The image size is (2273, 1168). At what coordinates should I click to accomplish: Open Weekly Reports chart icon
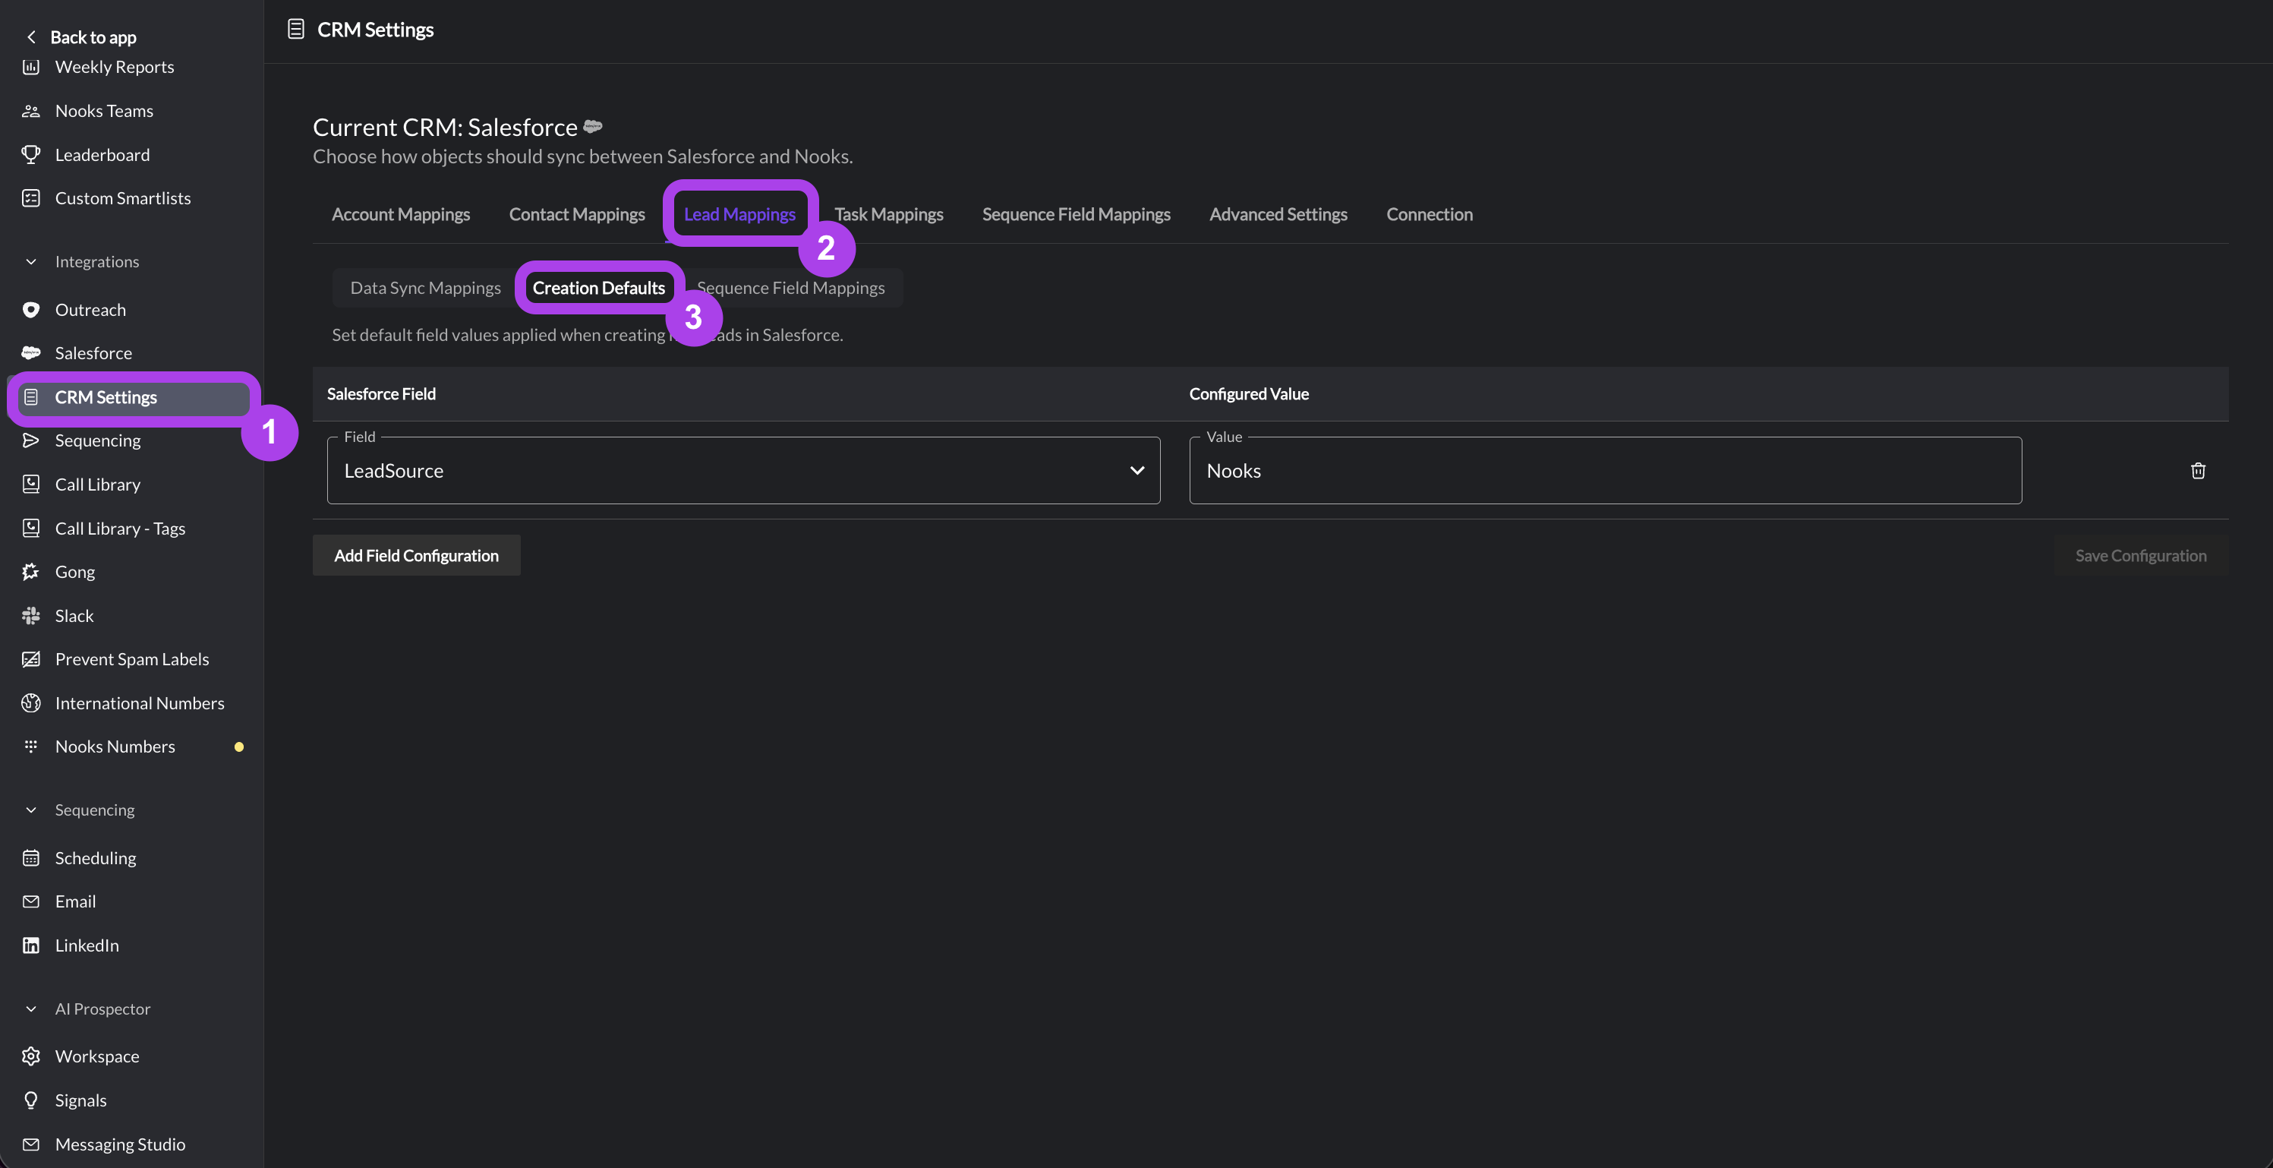click(31, 67)
